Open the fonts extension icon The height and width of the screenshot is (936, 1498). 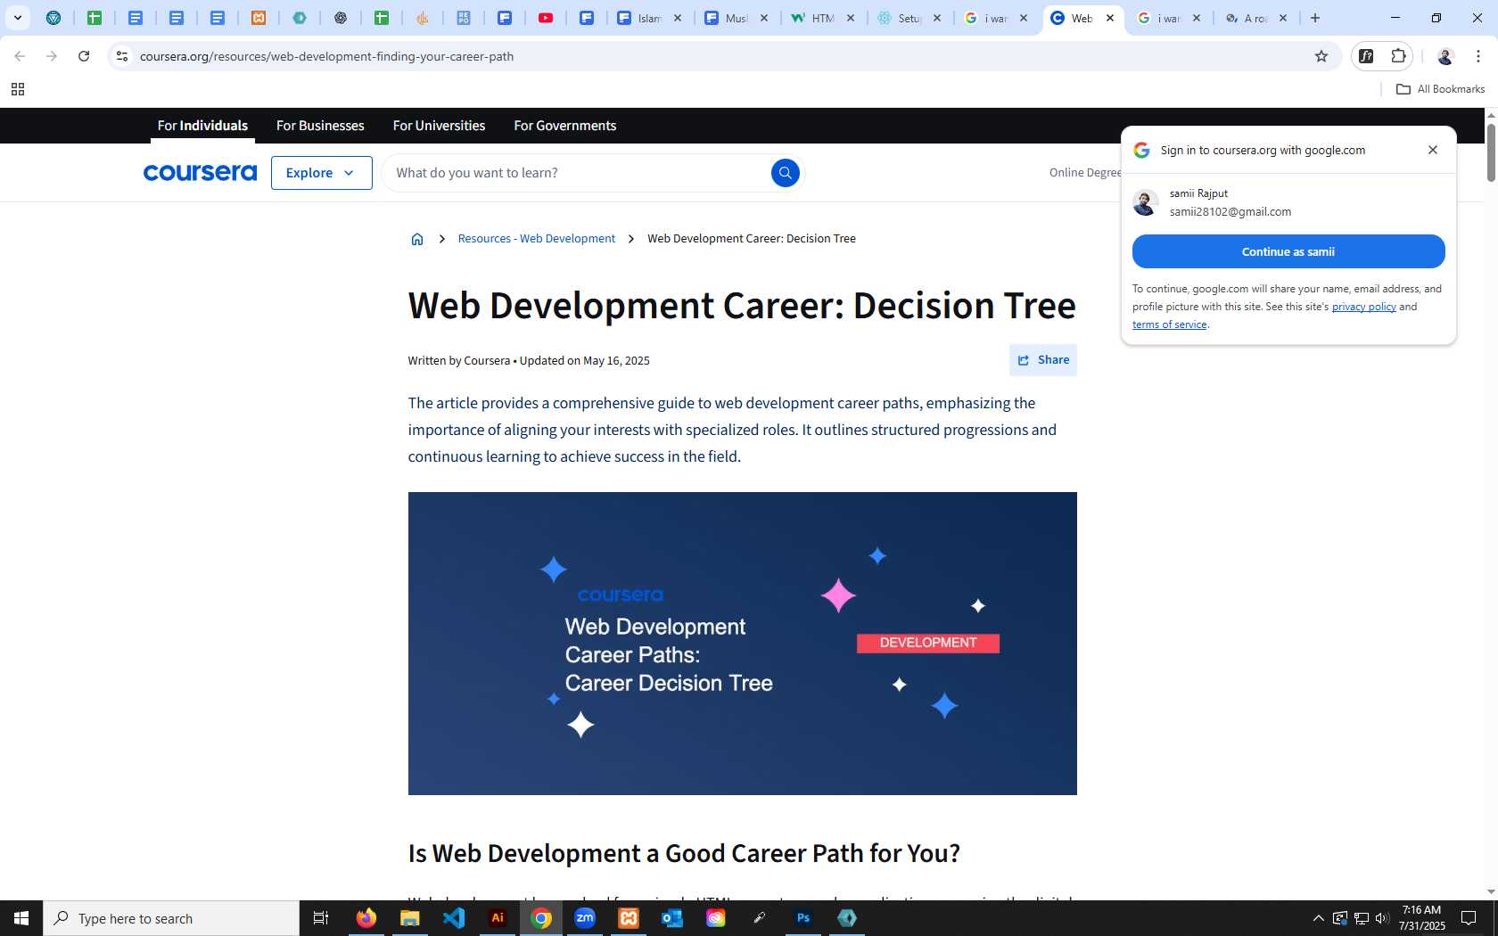pyautogui.click(x=1366, y=56)
